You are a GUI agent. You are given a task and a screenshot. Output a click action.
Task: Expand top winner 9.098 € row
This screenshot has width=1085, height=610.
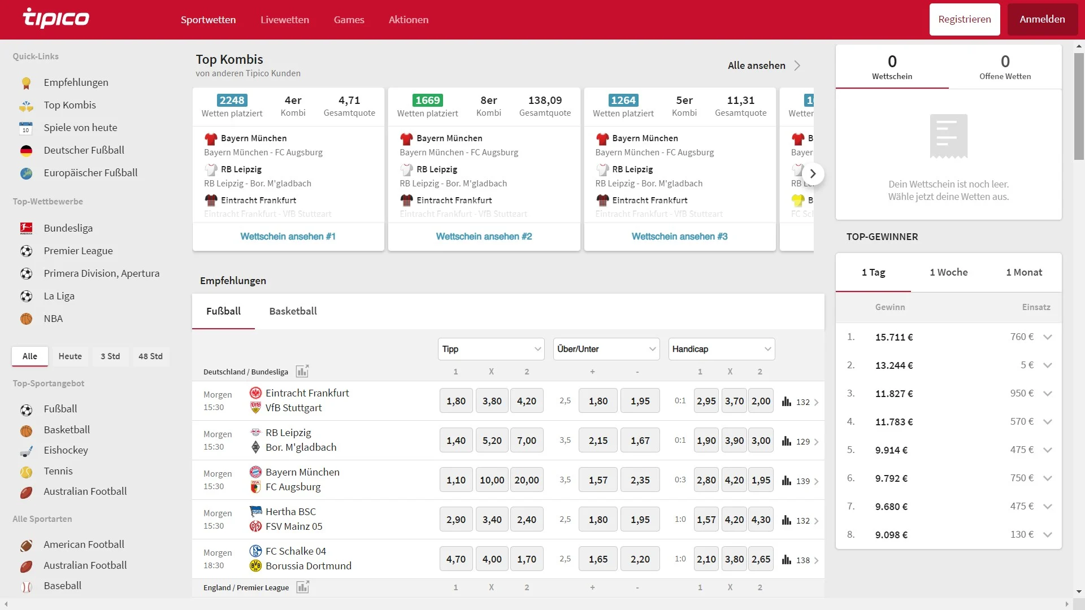(x=1048, y=535)
